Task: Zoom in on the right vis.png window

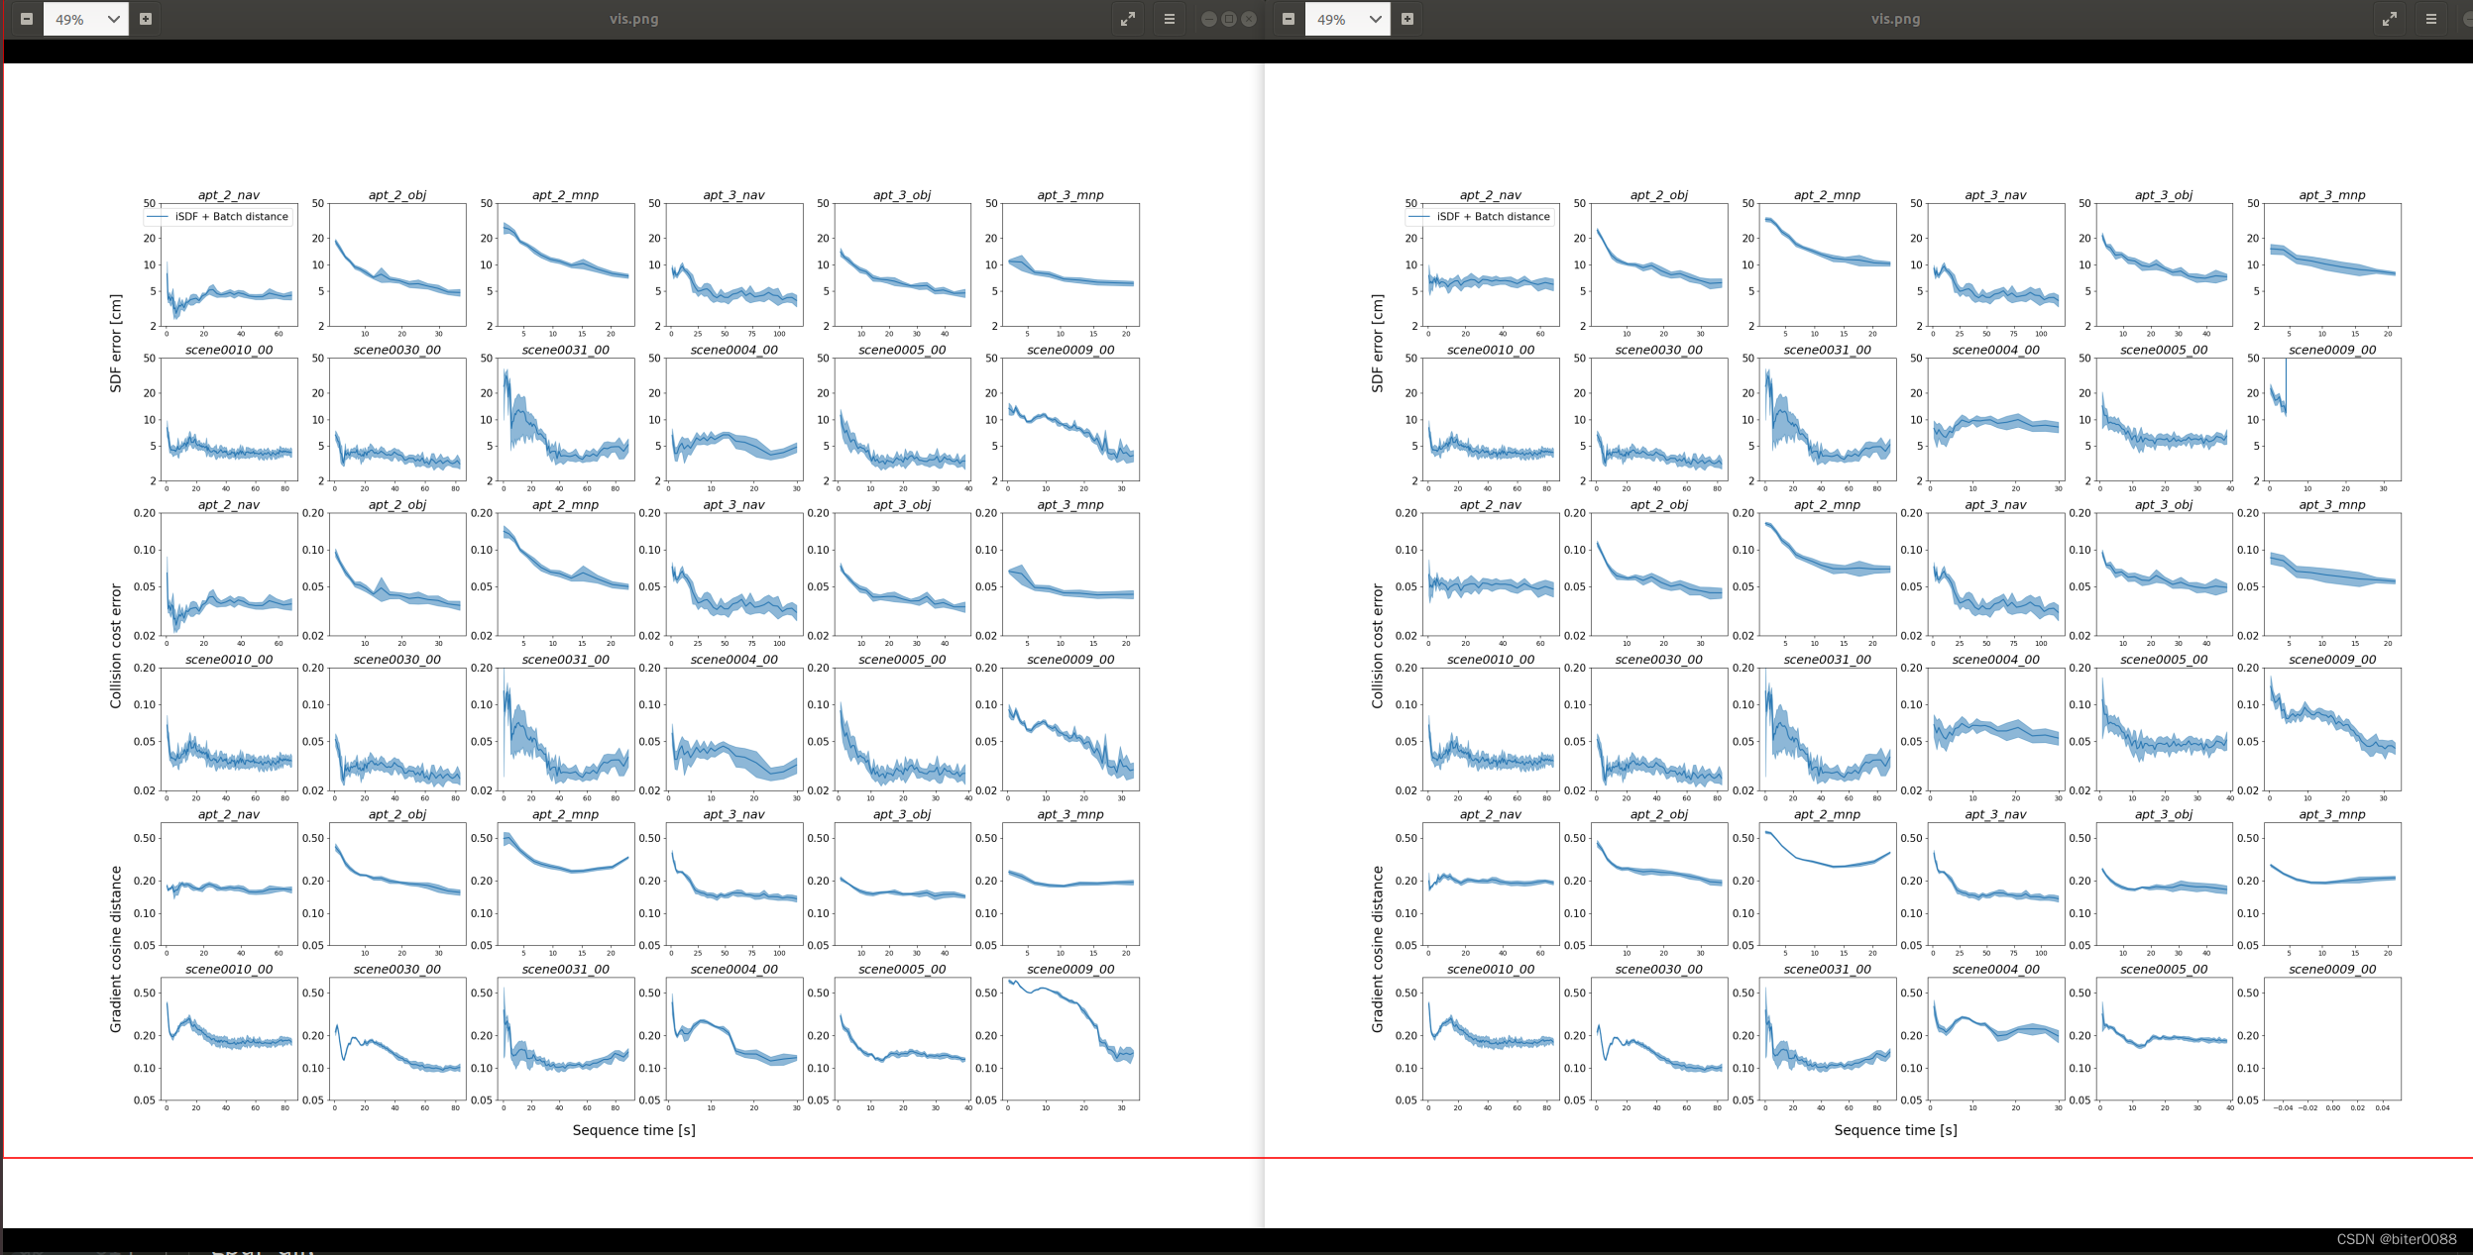Action: [1407, 19]
